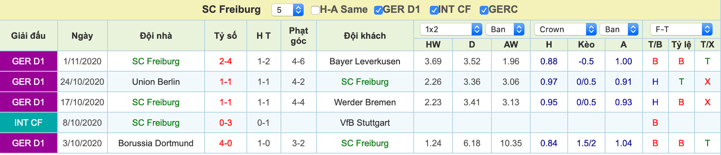View the 2-4 match score details

[x=226, y=61]
